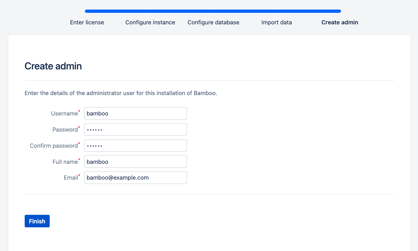Click the Create admin step label
This screenshot has height=251, width=418.
340,22
